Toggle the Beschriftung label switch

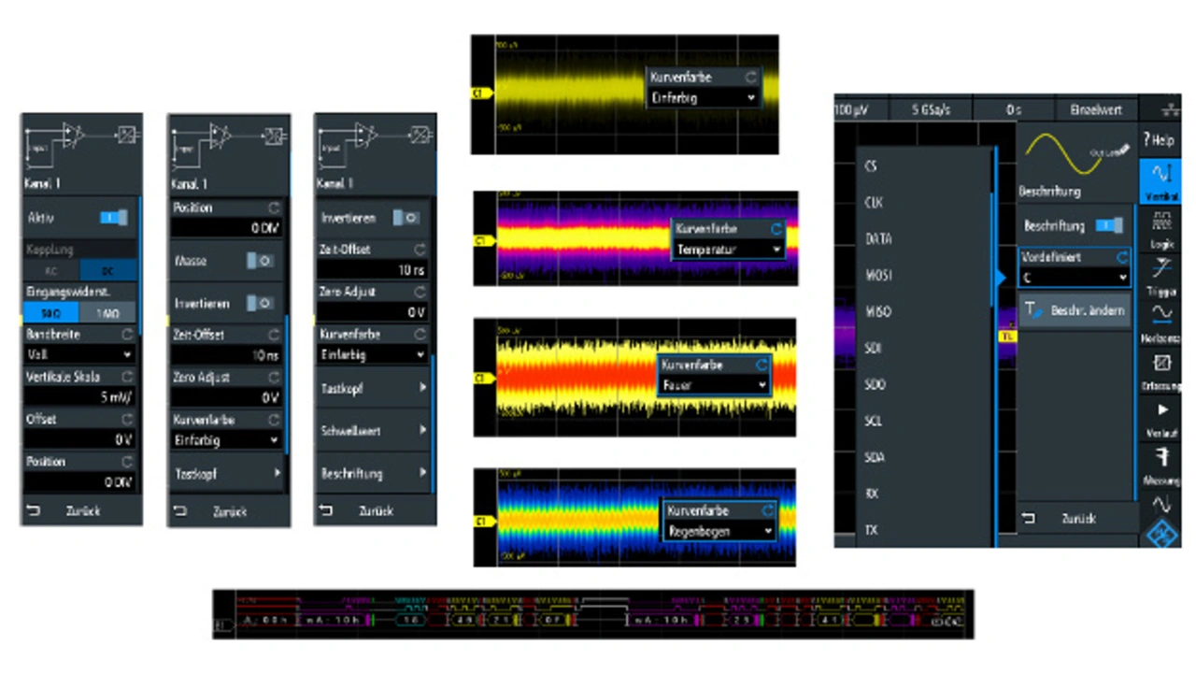tap(1108, 226)
